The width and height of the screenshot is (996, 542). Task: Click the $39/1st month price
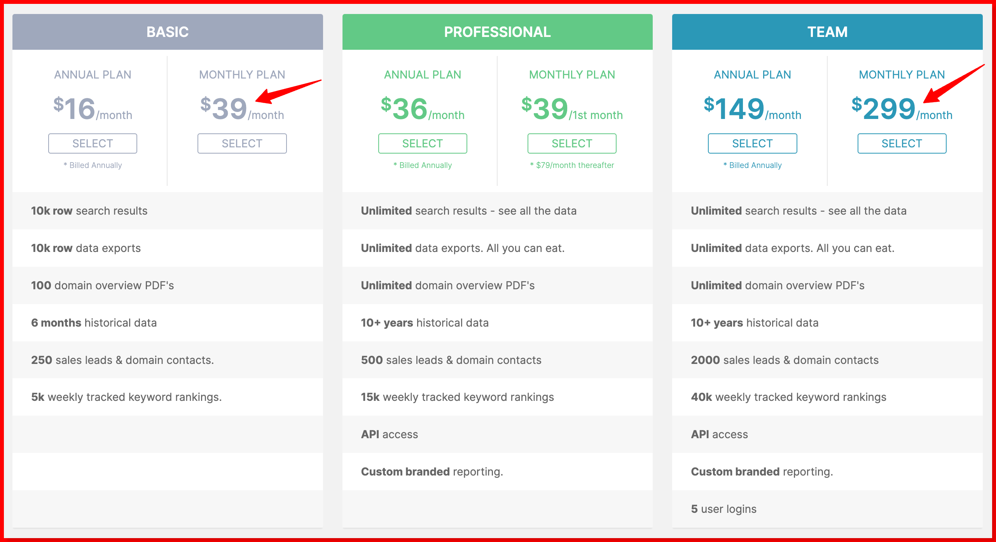click(572, 108)
